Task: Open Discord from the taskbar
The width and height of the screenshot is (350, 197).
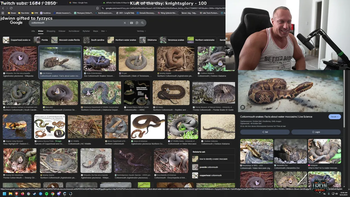Action: coord(59,194)
